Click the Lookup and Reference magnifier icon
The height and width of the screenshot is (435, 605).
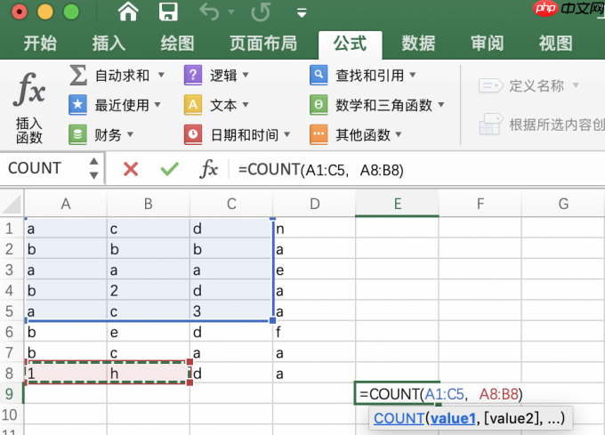[319, 75]
